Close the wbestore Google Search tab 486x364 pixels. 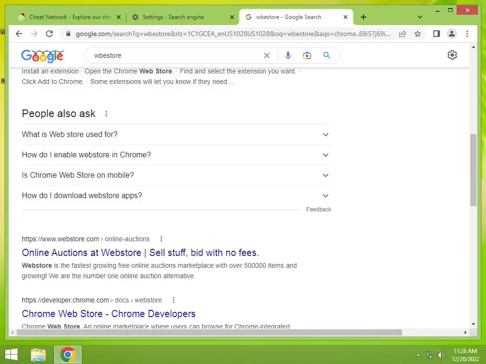(x=346, y=18)
